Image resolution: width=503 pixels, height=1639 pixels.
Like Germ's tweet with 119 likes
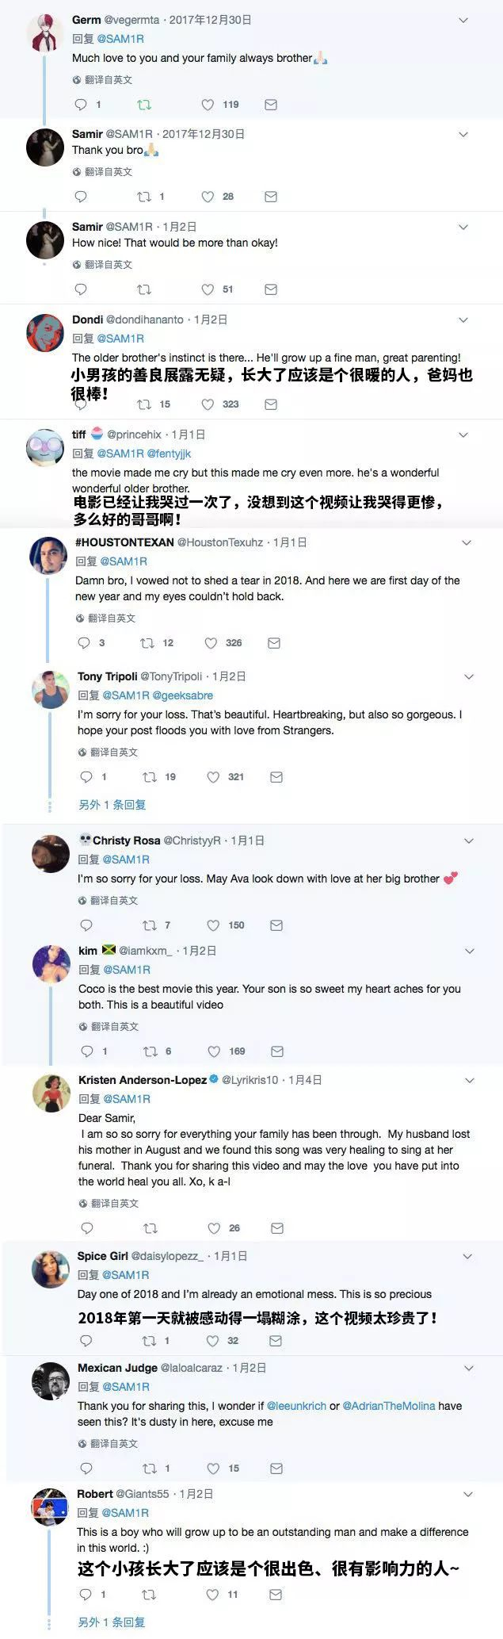(x=208, y=105)
